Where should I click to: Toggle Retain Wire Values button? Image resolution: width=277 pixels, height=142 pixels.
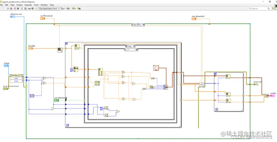pyautogui.click(x=25, y=8)
